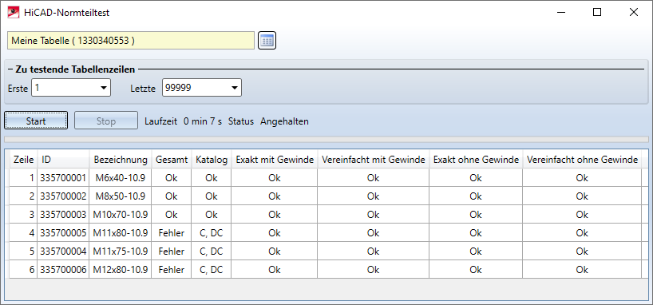
Task: Expand the Erste dropdown arrow
Action: coord(103,88)
